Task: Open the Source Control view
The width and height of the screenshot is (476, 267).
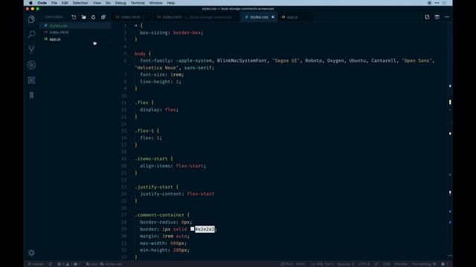Action: click(31, 50)
